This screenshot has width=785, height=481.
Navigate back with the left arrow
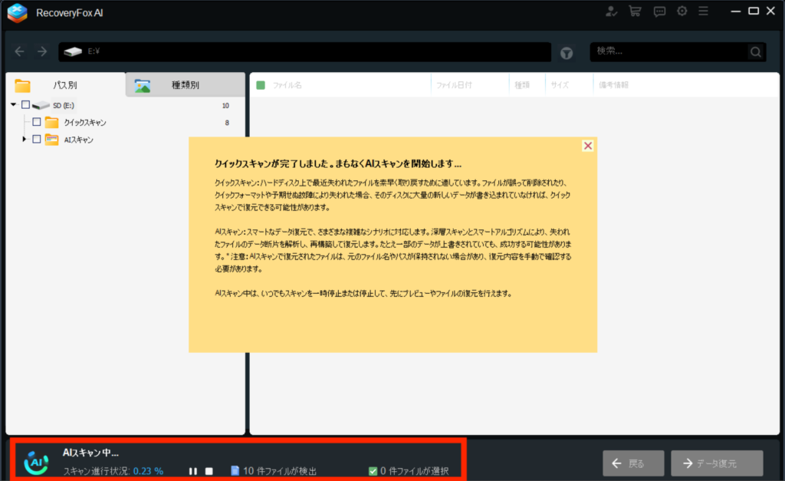pyautogui.click(x=20, y=51)
